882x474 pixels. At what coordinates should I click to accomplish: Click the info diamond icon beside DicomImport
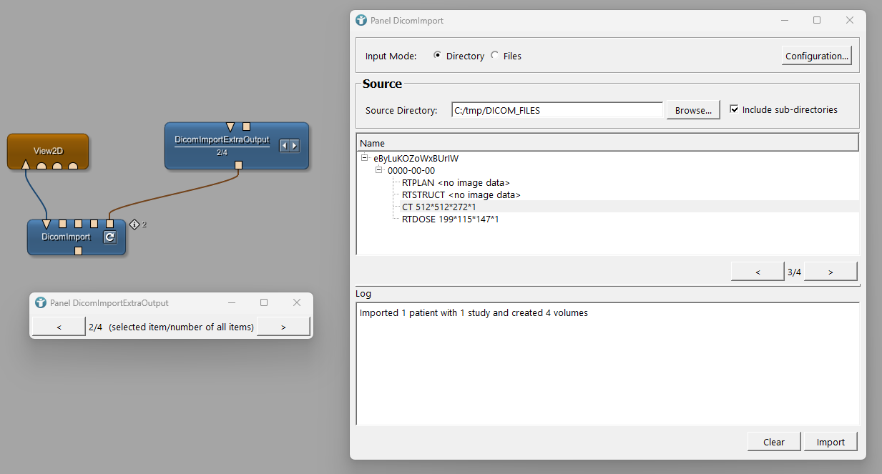134,224
